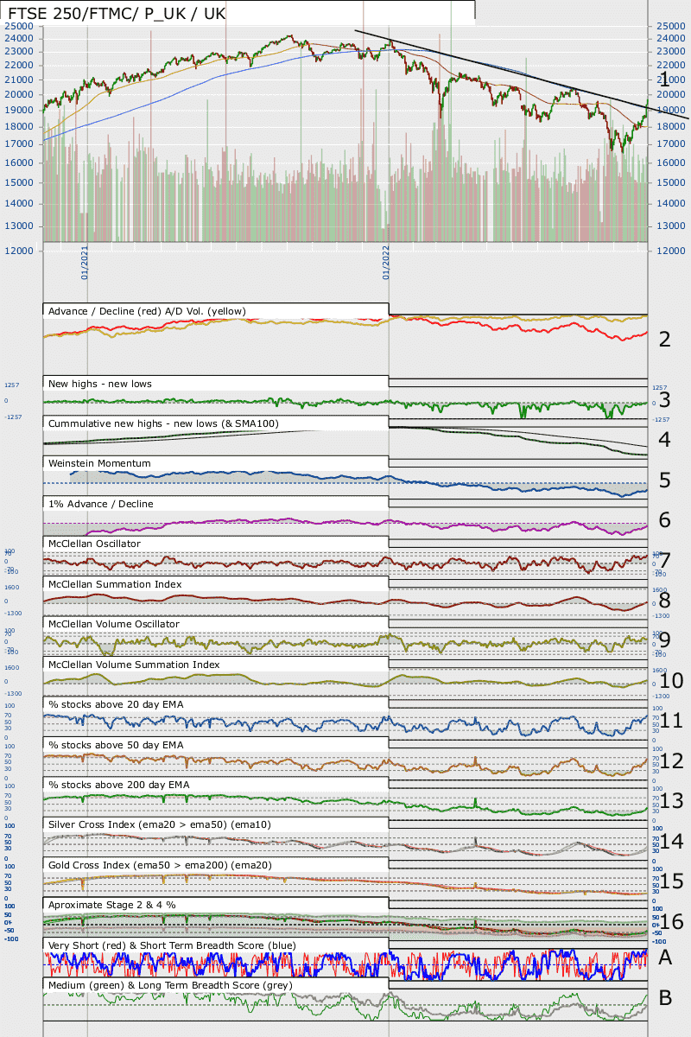This screenshot has height=1037, width=691.
Task: Click the 16000 value on left price axis
Action: coord(18,162)
